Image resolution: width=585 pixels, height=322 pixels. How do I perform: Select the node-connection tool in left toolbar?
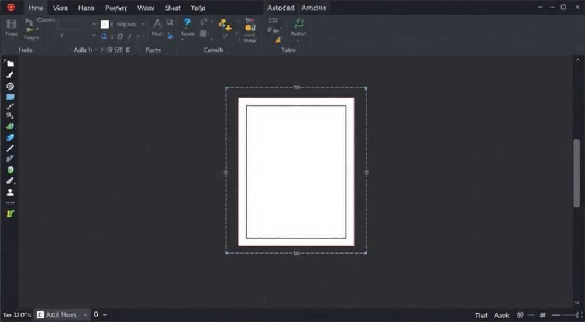10,107
